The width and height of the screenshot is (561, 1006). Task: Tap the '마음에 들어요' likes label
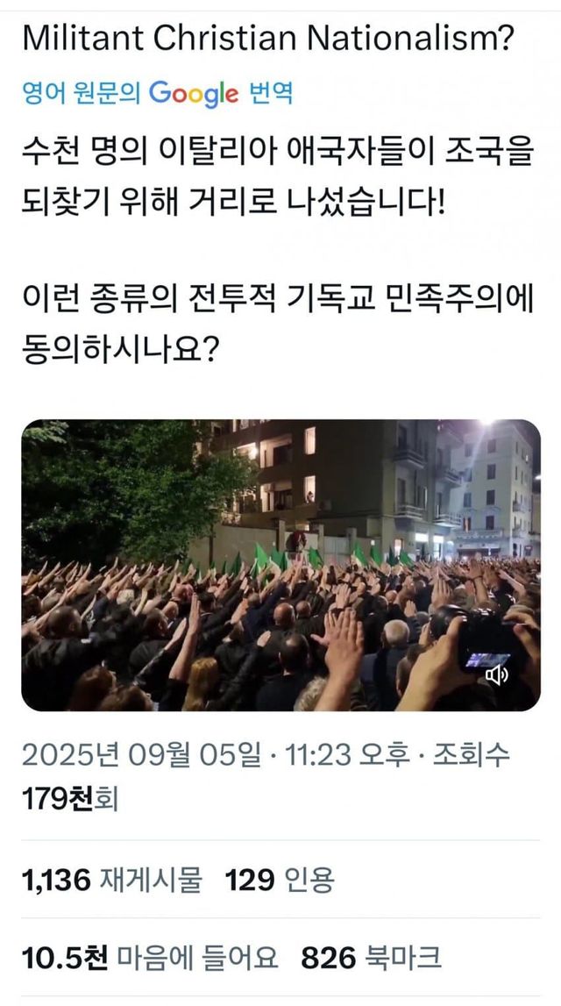pyautogui.click(x=197, y=959)
